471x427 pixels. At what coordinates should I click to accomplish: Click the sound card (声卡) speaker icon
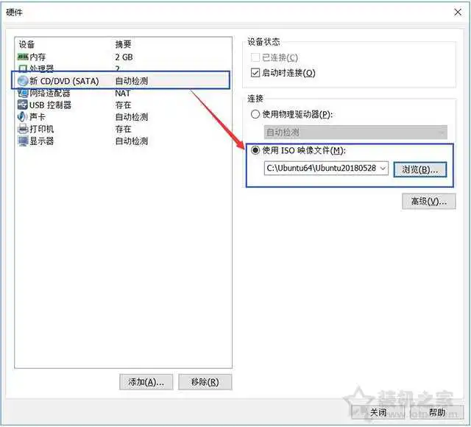pyautogui.click(x=23, y=117)
